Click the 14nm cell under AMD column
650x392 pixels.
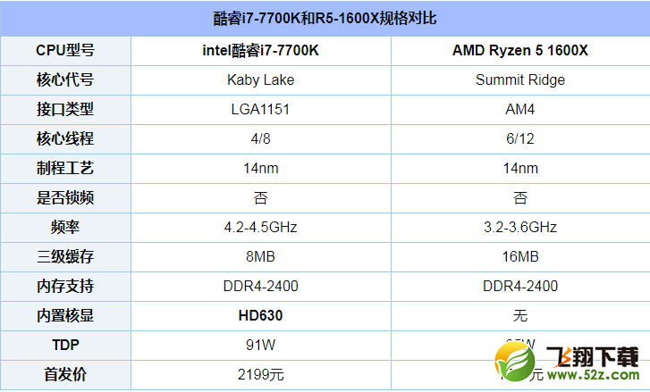(520, 169)
